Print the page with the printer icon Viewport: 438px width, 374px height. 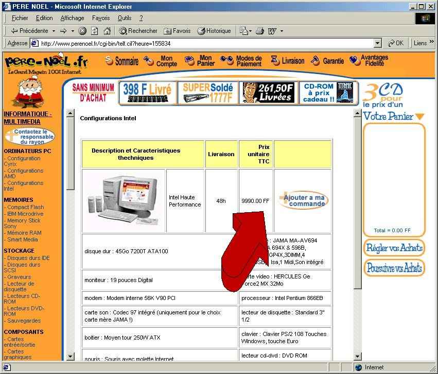[260, 31]
